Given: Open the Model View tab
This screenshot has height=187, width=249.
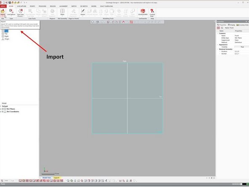Looking at the screenshot, I should (x=47, y=178).
